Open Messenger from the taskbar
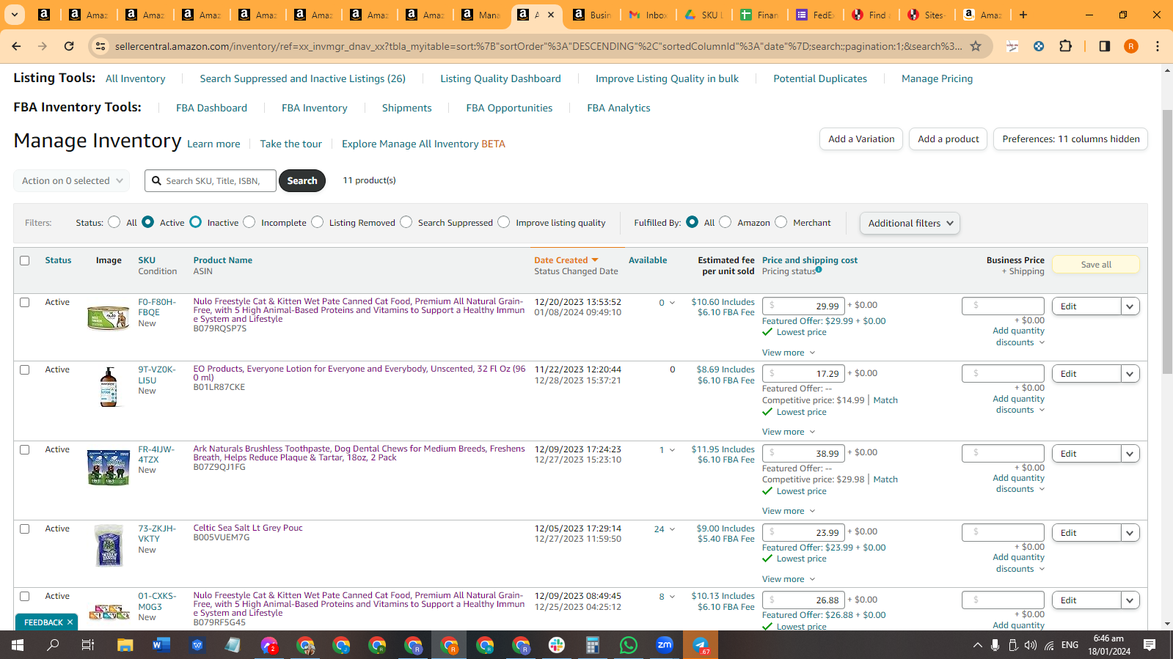1173x659 pixels. point(269,645)
